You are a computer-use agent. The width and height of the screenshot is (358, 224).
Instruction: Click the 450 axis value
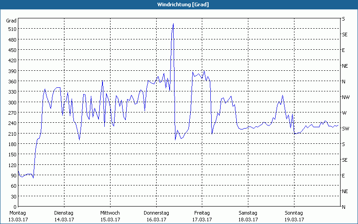point(13,50)
